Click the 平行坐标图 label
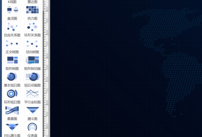 32,102
